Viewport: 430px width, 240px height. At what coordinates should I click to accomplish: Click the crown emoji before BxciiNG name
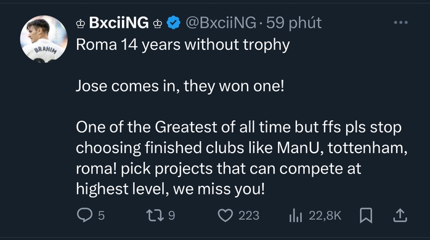(x=81, y=24)
